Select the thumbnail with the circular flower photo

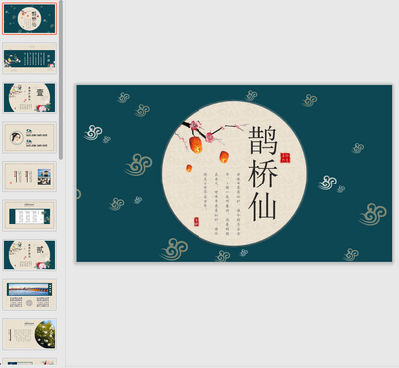pyautogui.click(x=29, y=334)
